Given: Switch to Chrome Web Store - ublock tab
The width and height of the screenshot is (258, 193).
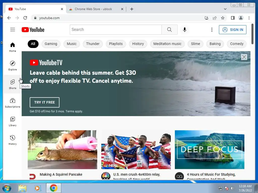Looking at the screenshot, I should [93, 9].
